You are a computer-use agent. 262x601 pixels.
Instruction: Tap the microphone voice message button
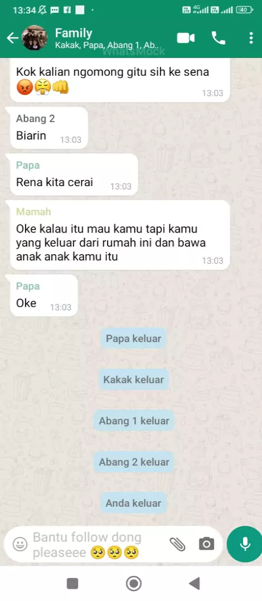(244, 544)
